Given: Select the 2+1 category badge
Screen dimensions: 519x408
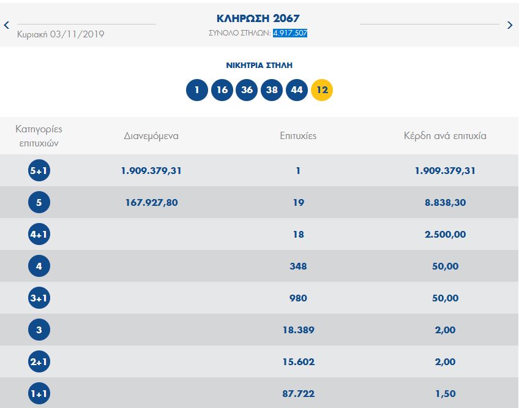Looking at the screenshot, I should coord(39,361).
